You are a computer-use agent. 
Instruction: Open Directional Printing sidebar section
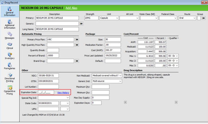point(9,77)
